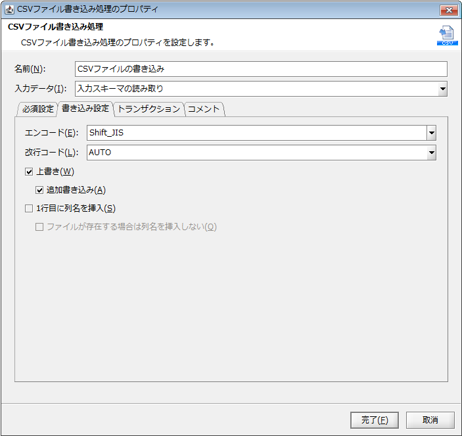Close the CSV properties dialog window

click(448, 9)
